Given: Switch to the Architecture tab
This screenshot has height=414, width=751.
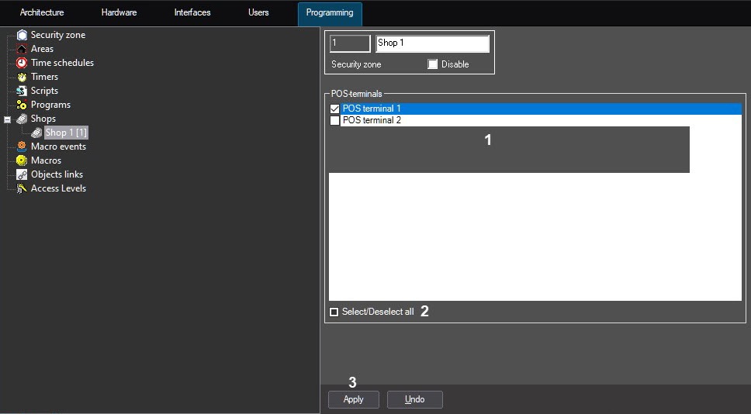Looking at the screenshot, I should point(42,13).
